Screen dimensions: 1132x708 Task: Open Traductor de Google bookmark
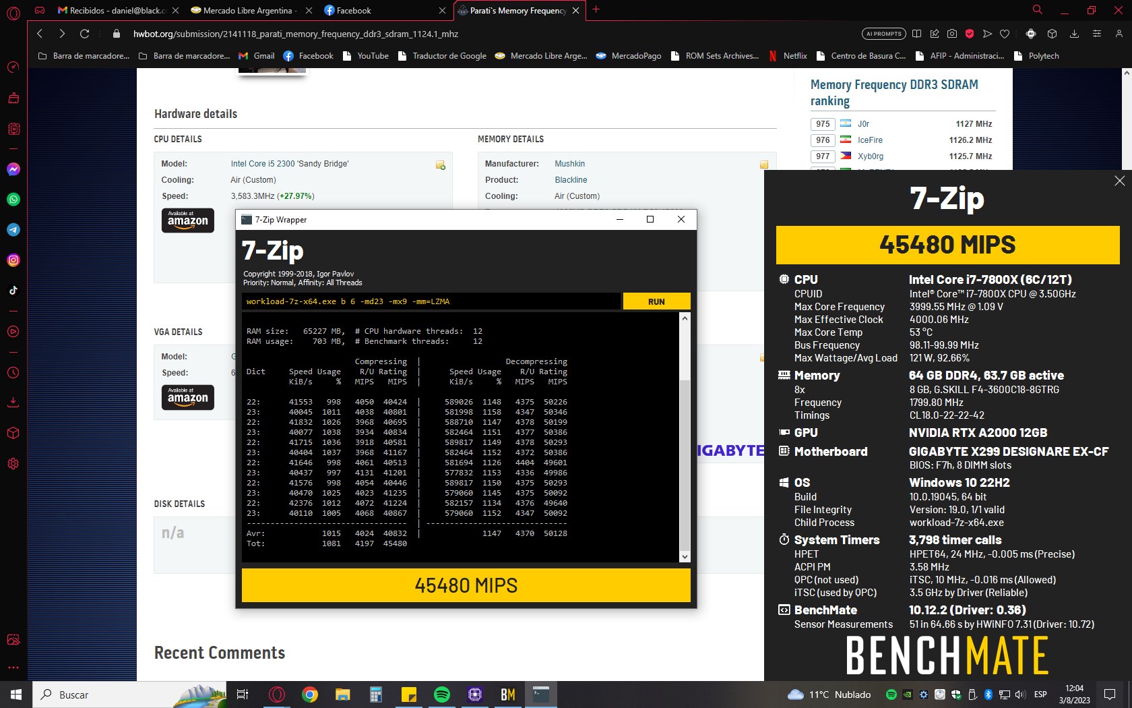[x=442, y=56]
